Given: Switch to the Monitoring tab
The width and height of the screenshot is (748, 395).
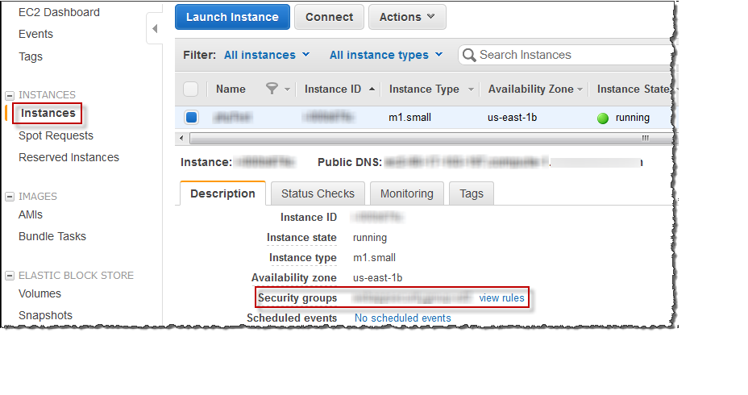Looking at the screenshot, I should pos(406,193).
